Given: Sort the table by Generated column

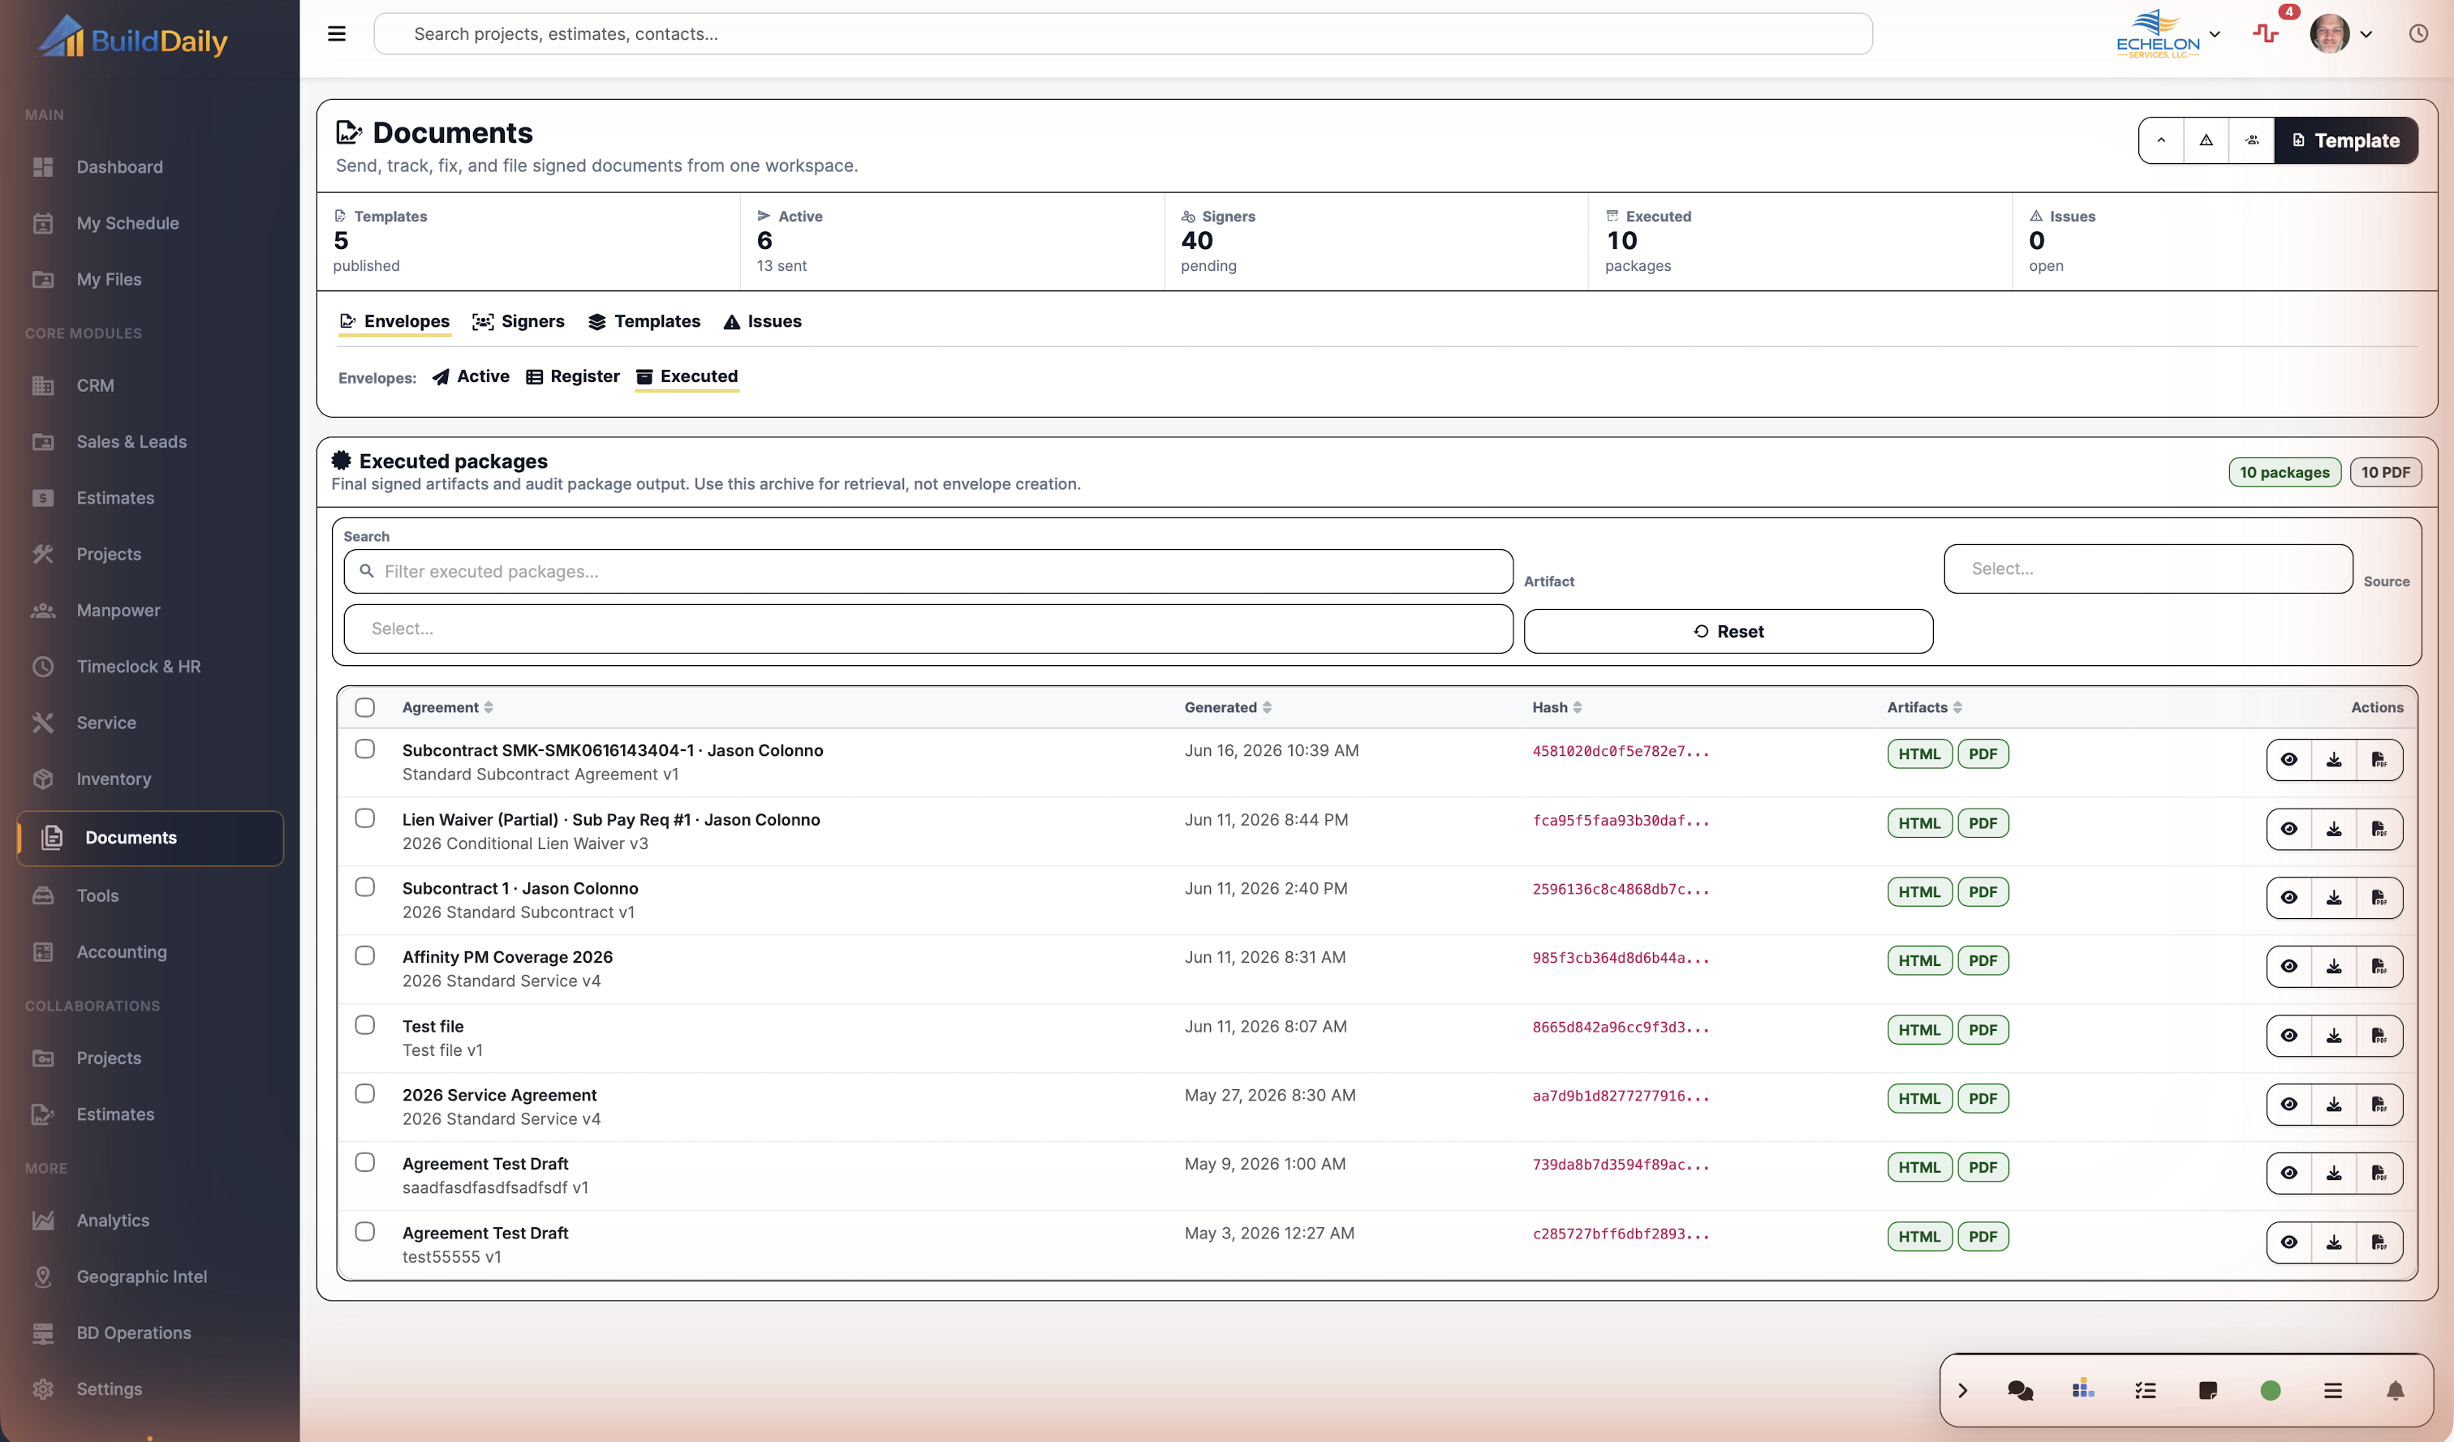Looking at the screenshot, I should point(1228,707).
